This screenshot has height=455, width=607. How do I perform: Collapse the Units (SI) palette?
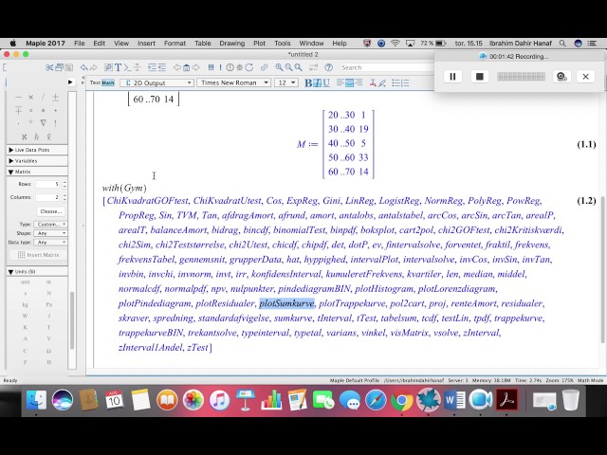[37, 272]
